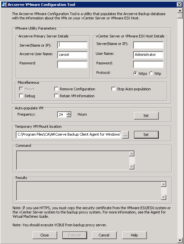
Task: Click the Close button at the bottom
Action: coord(45,235)
